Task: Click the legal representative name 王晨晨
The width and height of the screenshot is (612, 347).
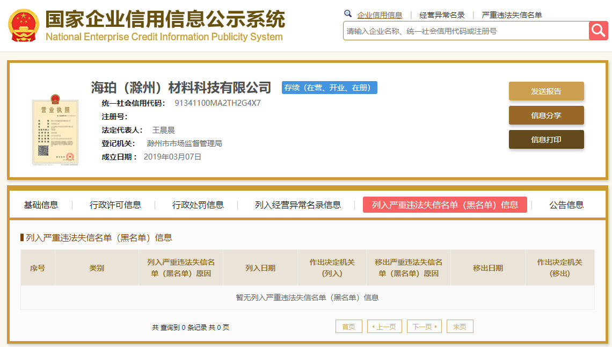Action: (x=163, y=130)
